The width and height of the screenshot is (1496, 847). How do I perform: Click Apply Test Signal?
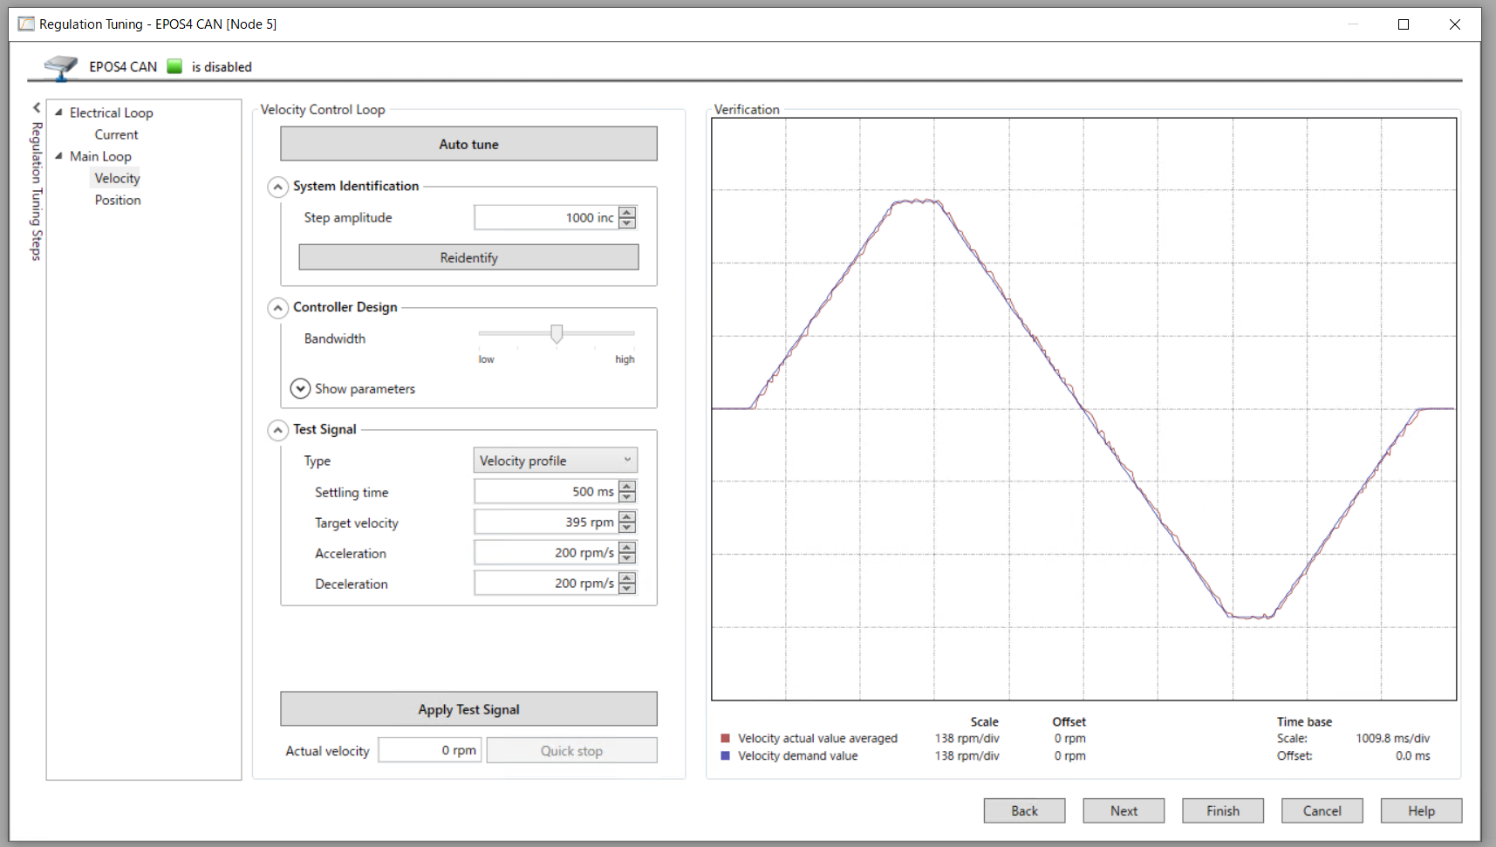coord(468,709)
